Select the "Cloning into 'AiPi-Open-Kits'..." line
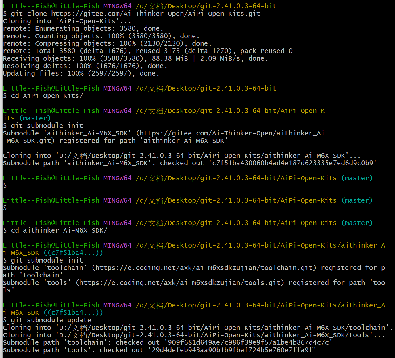The image size is (395, 358). pos(67,21)
